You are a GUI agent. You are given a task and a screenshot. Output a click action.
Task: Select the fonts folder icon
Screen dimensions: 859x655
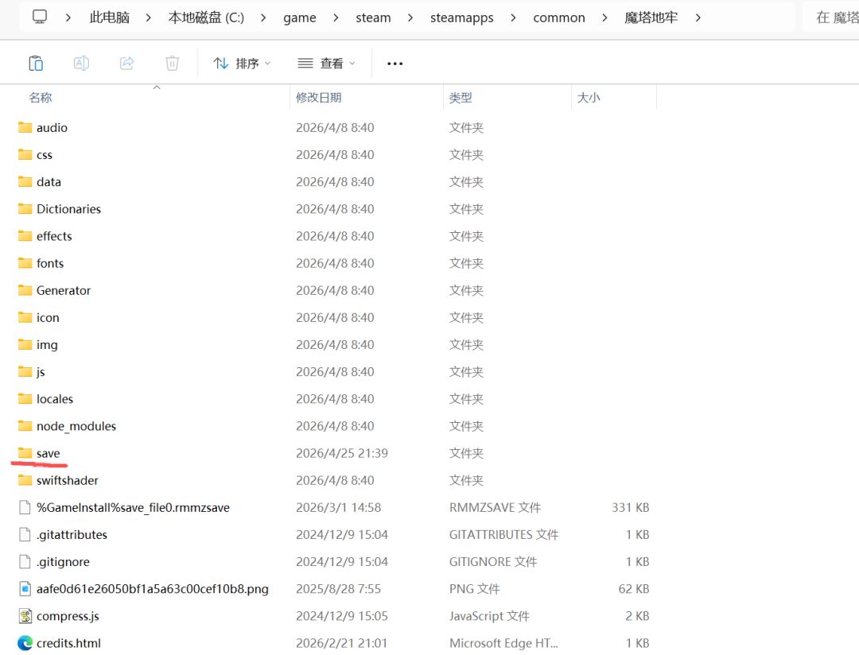[25, 263]
